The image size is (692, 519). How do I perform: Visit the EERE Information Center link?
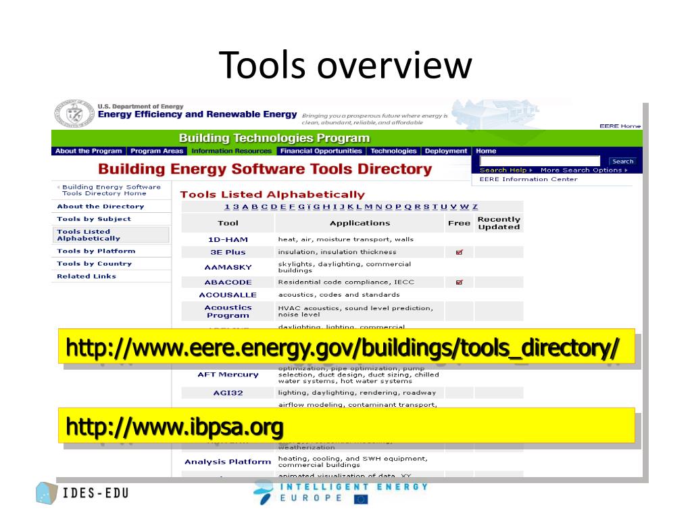click(x=528, y=179)
